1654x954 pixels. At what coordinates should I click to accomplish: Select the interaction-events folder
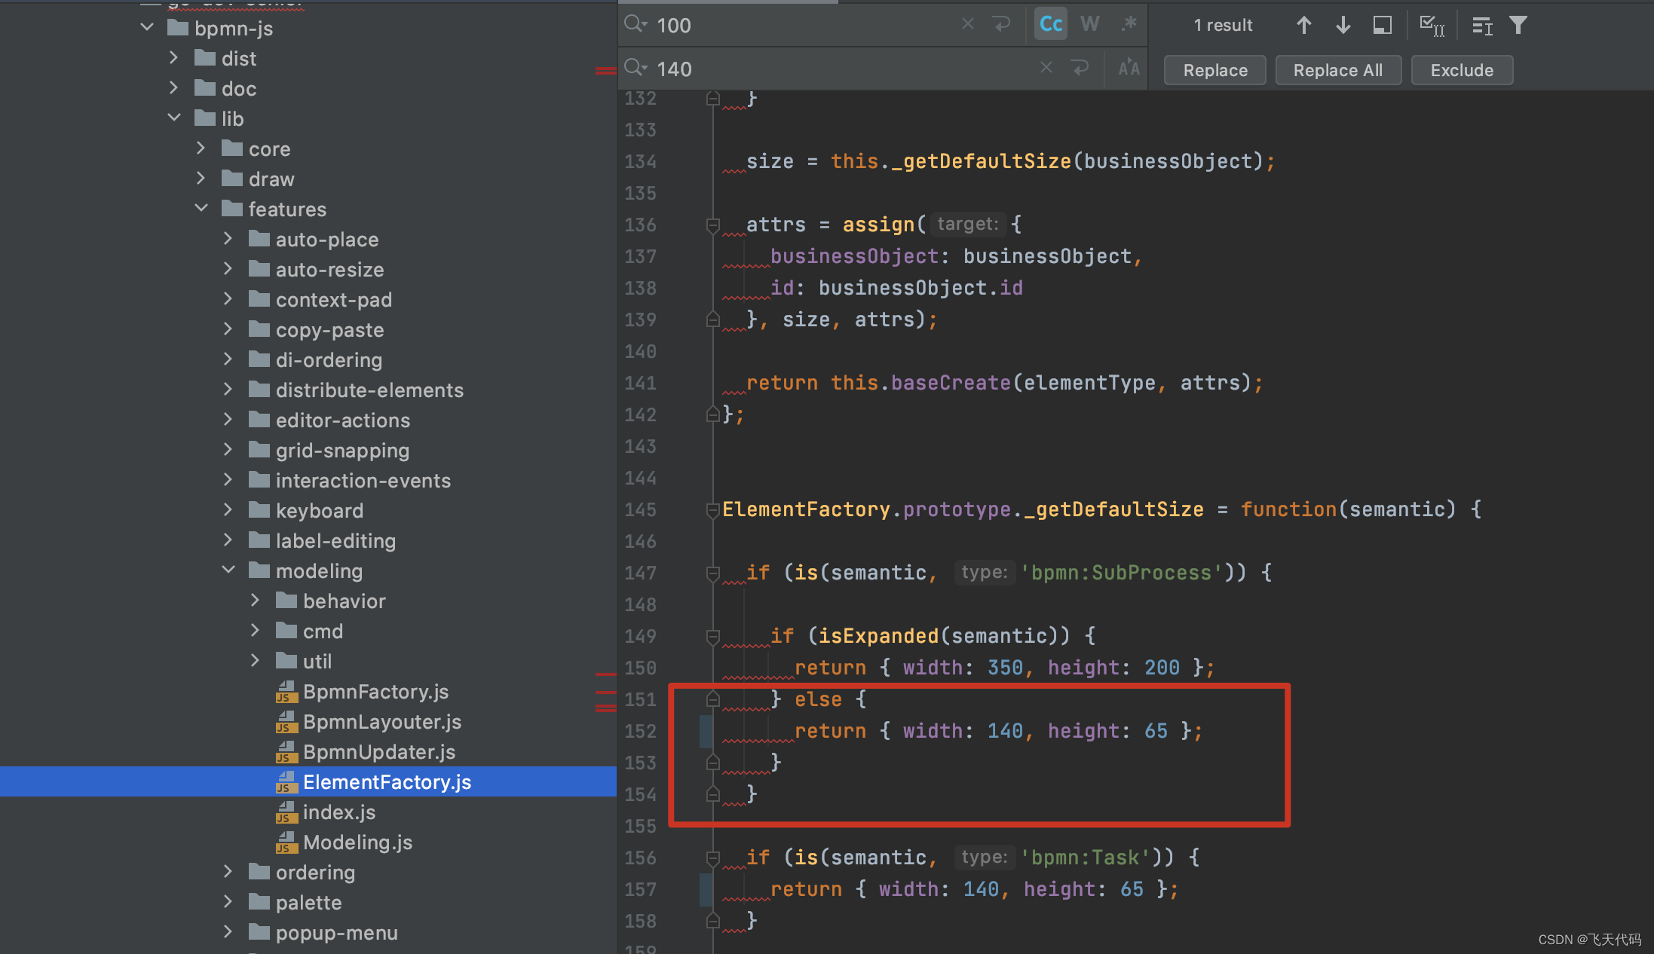point(363,480)
